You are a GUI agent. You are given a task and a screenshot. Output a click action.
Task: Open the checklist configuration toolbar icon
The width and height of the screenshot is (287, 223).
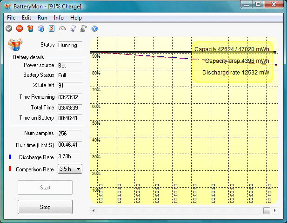[52, 28]
